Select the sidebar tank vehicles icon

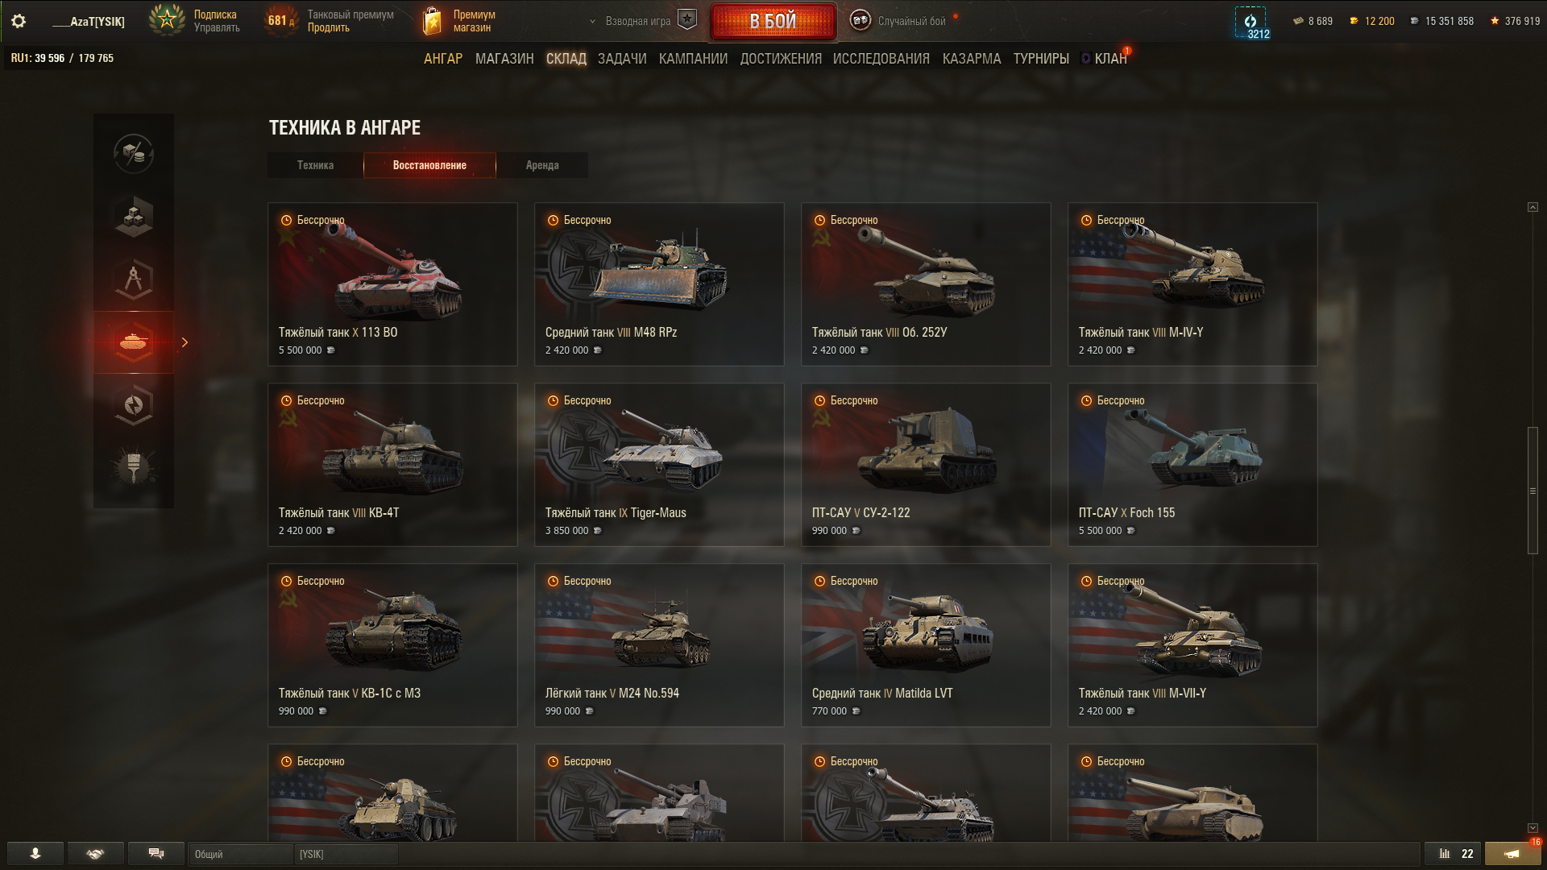[x=134, y=342]
